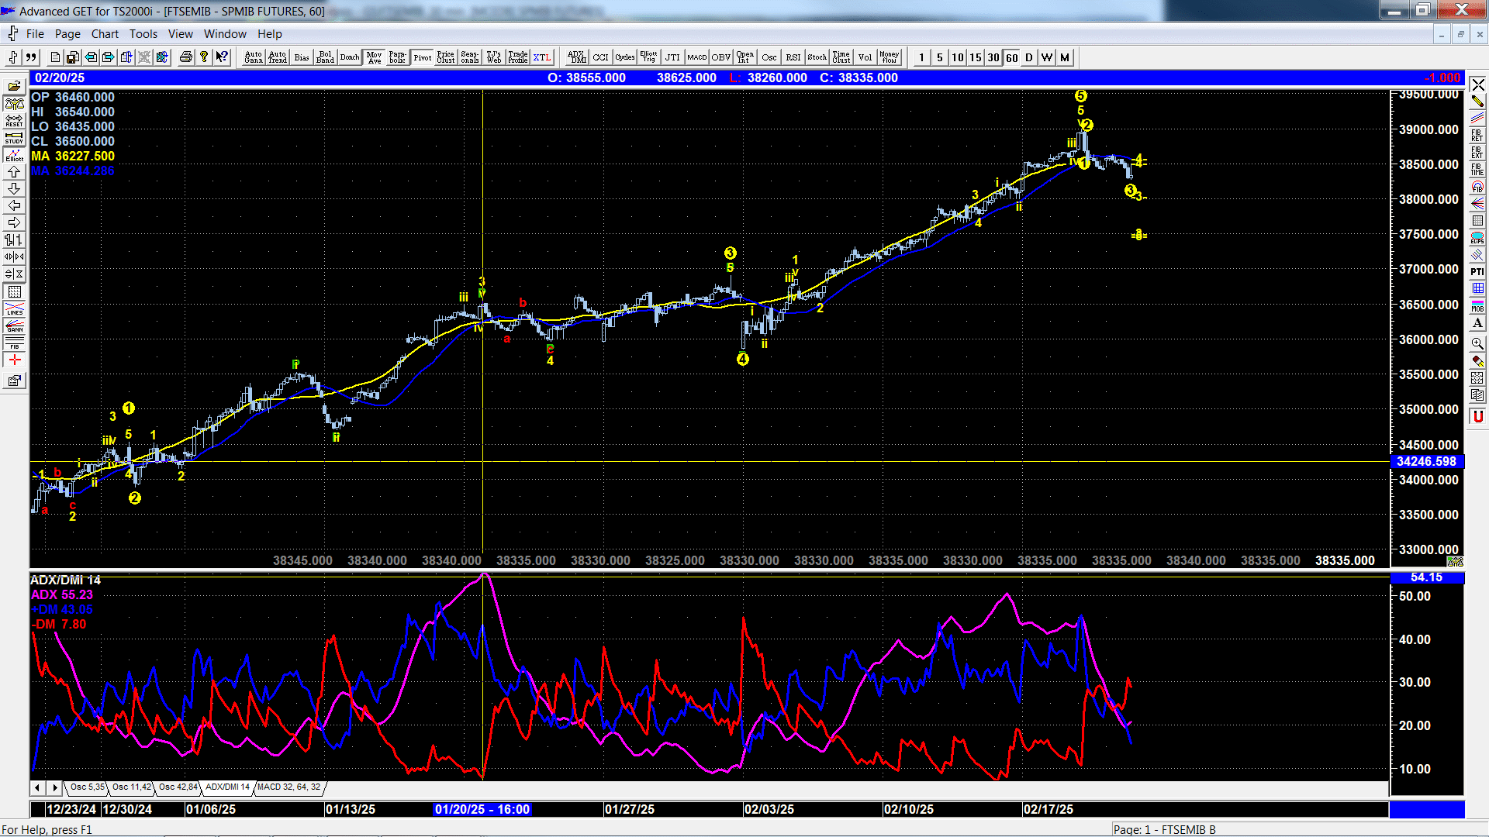Toggle the Bol Band study
The image size is (1489, 837).
(325, 57)
